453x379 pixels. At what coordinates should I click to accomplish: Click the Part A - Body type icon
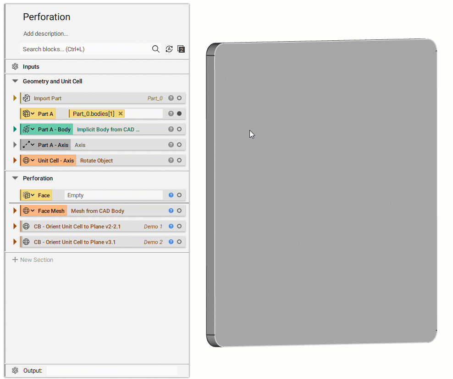(x=26, y=129)
